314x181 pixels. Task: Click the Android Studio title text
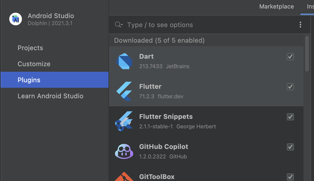51,16
